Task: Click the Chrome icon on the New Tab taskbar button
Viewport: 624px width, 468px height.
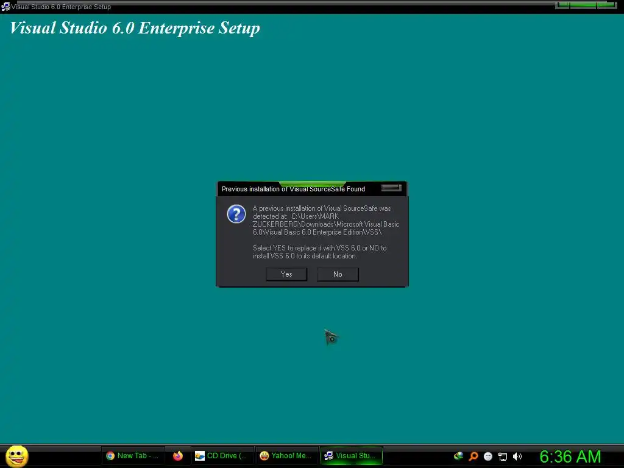Action: pos(110,456)
